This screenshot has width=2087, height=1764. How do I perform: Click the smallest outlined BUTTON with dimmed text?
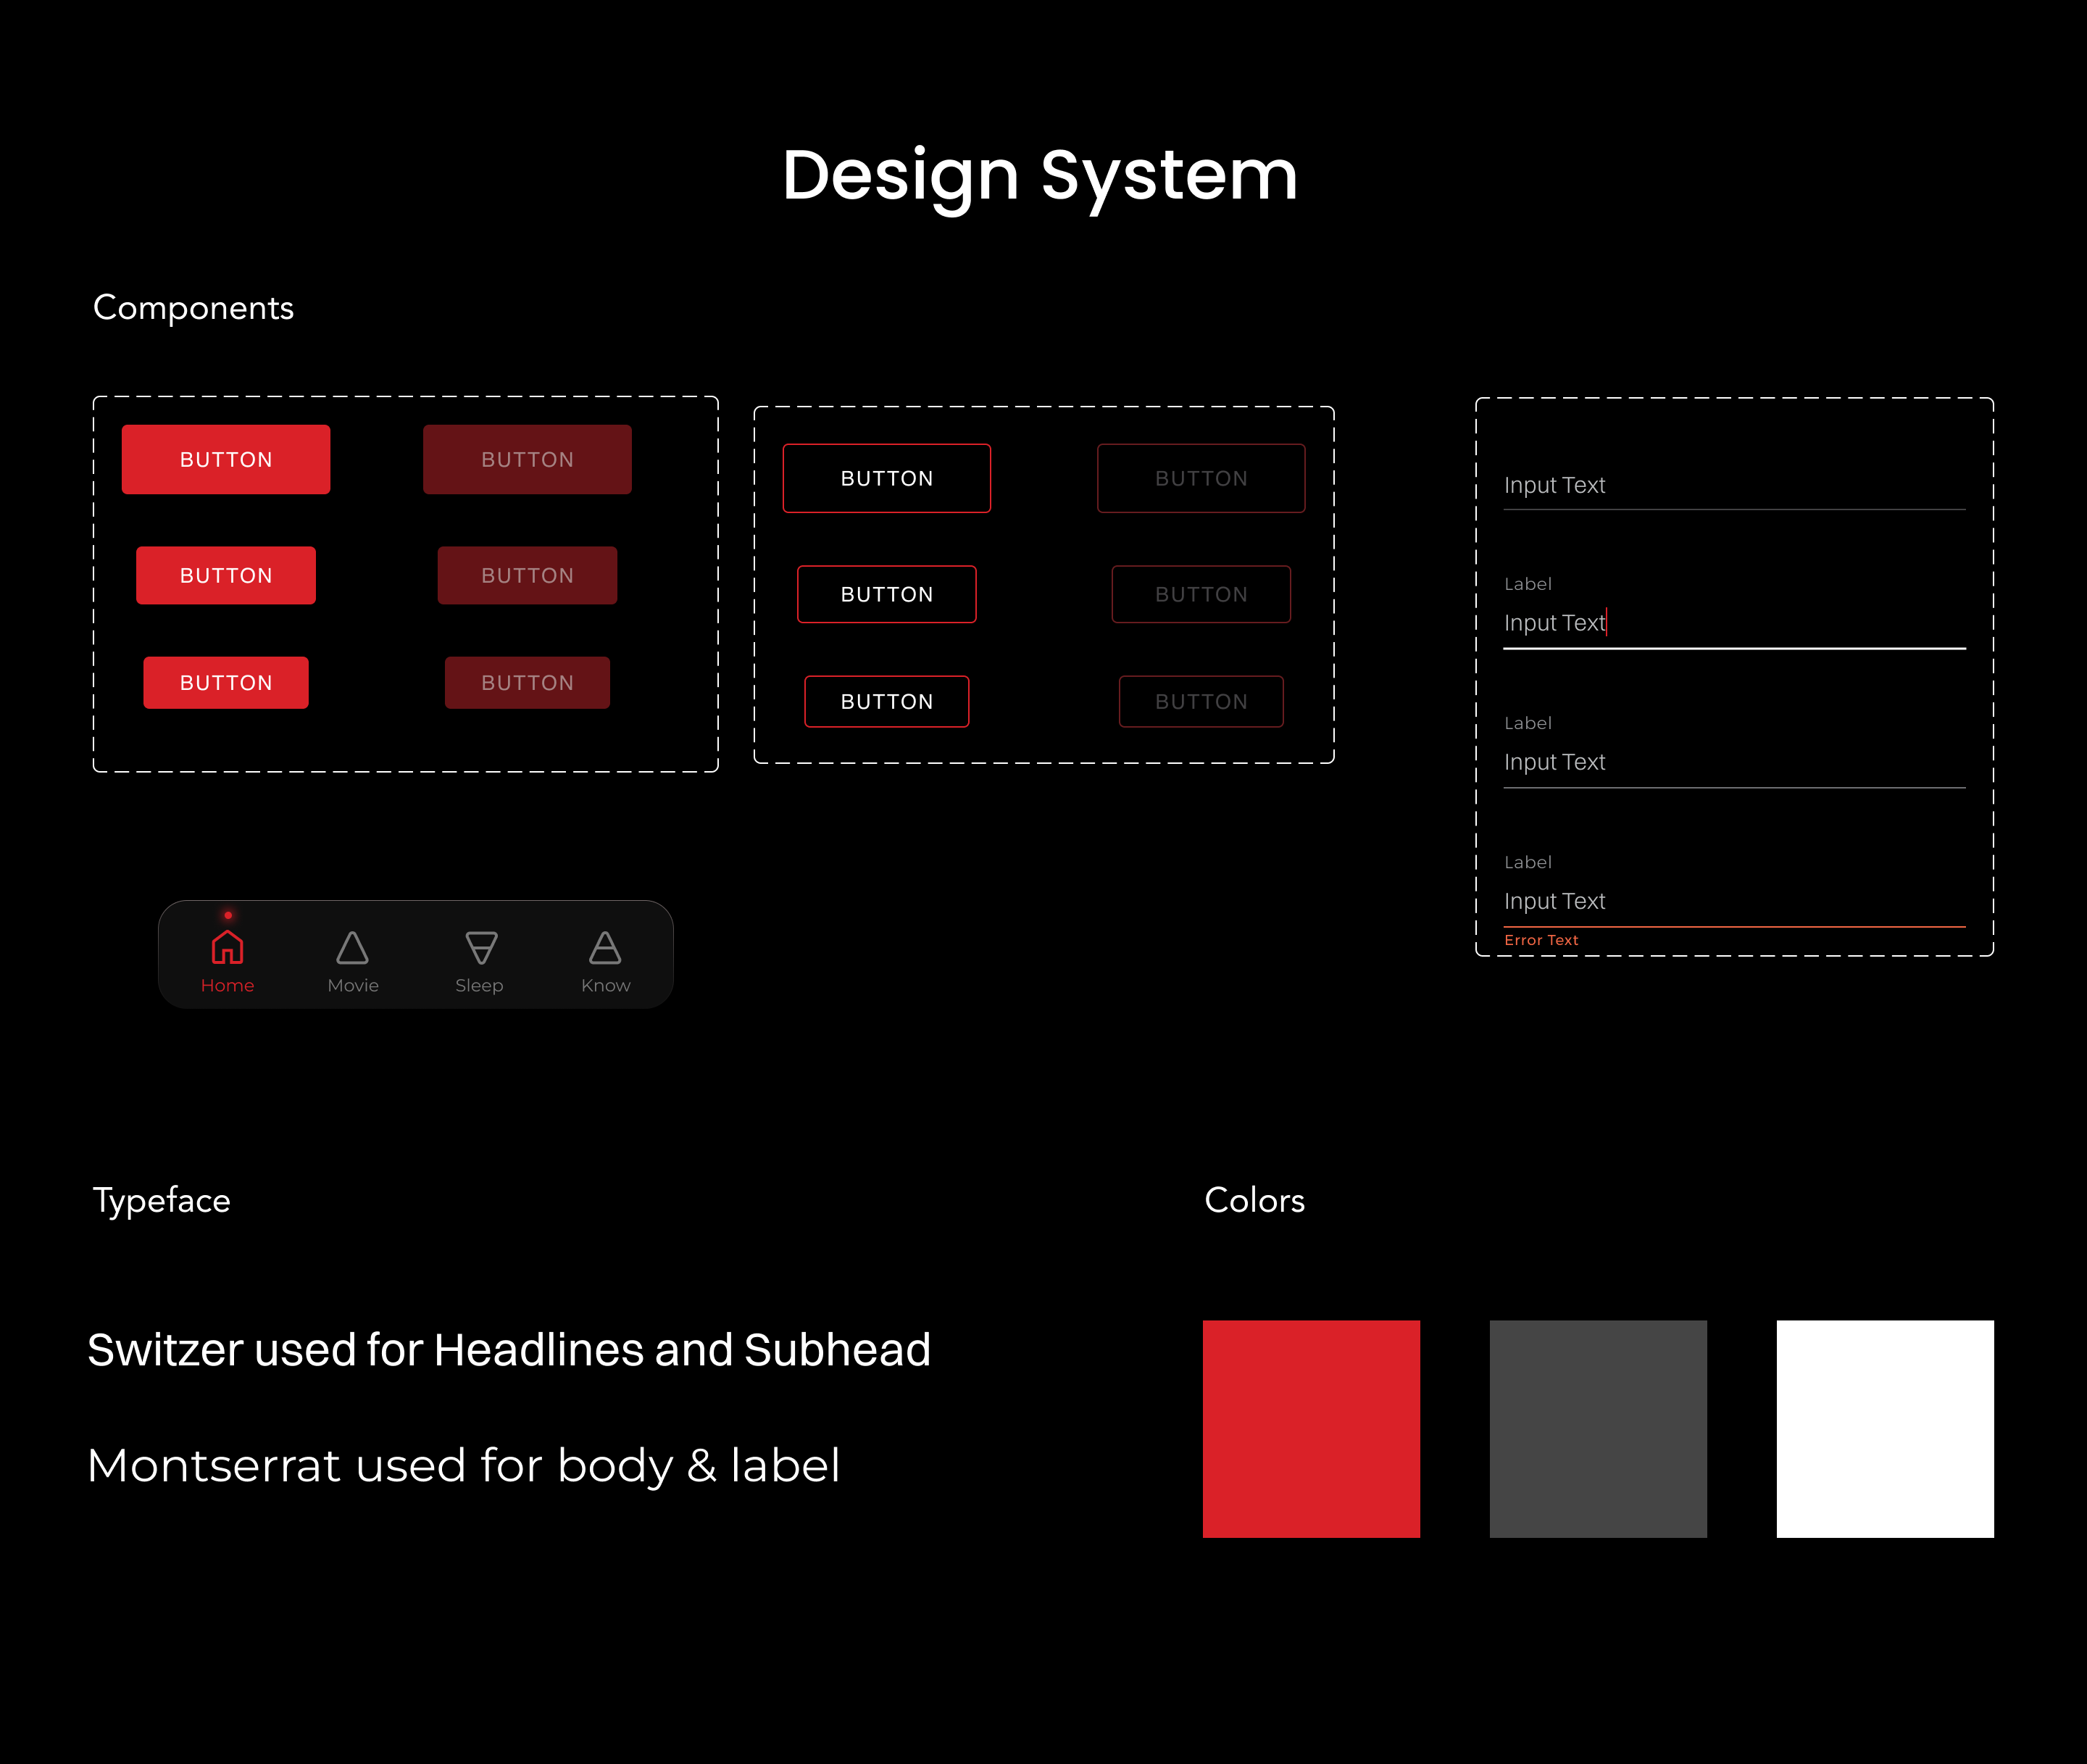(x=1201, y=701)
